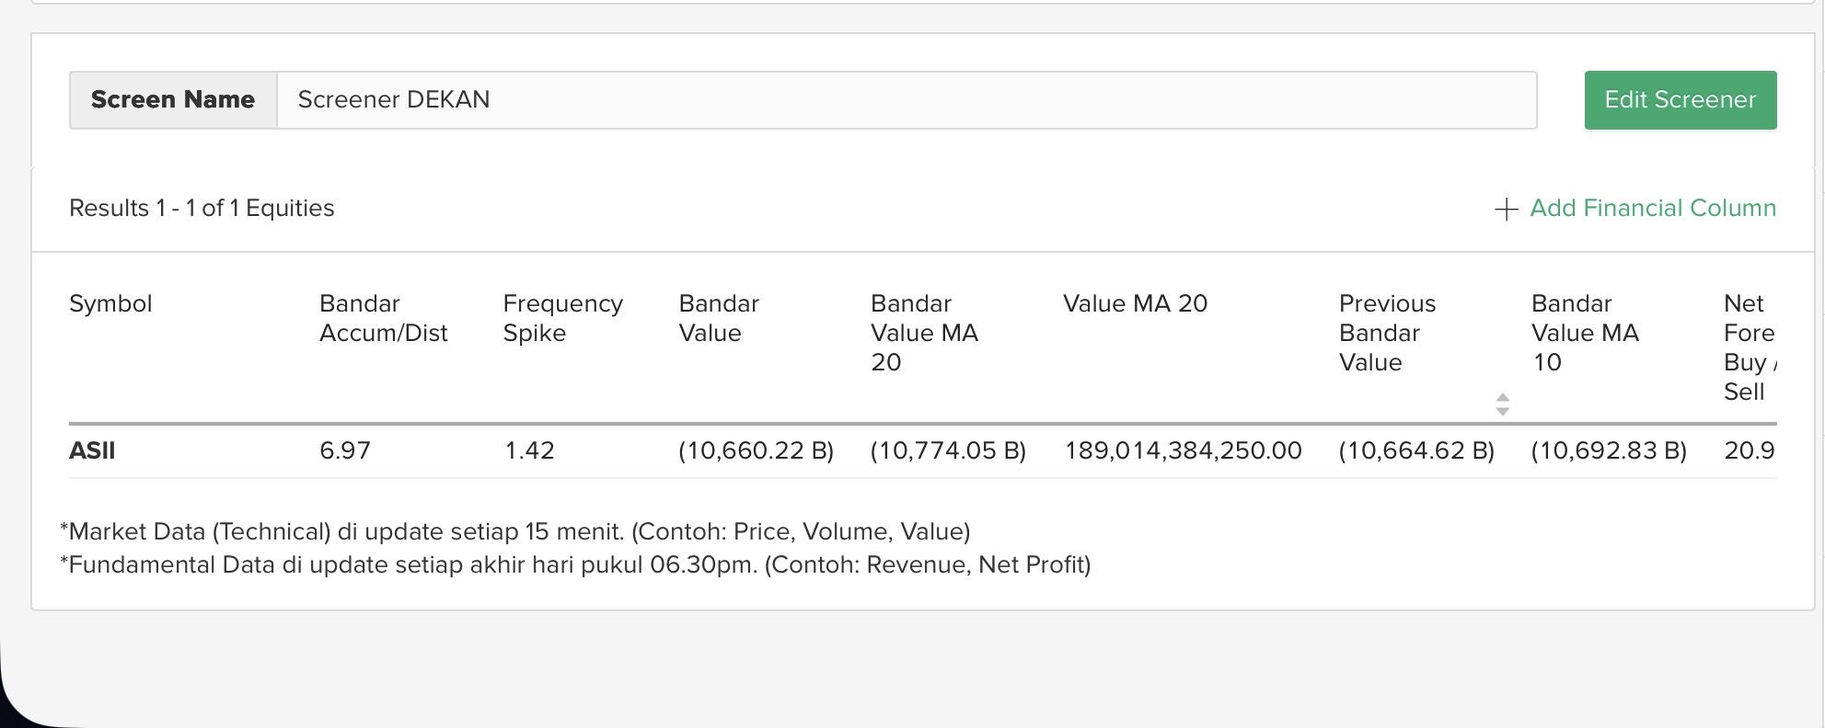
Task: Click the Previous Bandar Value header text
Action: 1386,333
